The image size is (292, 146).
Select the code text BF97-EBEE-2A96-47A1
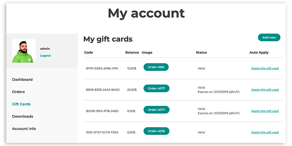pos(102,68)
